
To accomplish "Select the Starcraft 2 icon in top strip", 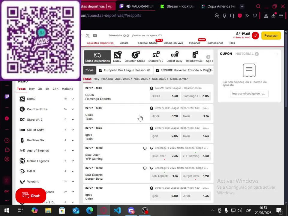I will tap(156, 57).
